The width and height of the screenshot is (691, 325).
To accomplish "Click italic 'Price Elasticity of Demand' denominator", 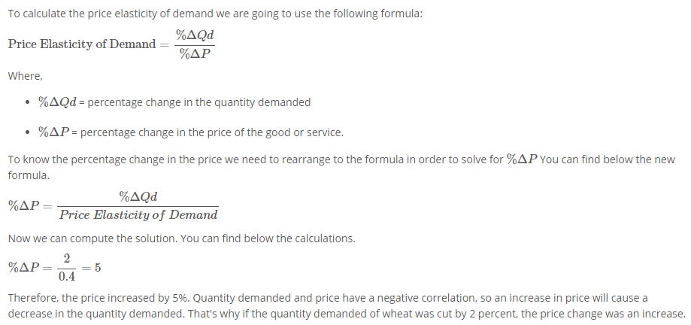I will pyautogui.click(x=138, y=214).
